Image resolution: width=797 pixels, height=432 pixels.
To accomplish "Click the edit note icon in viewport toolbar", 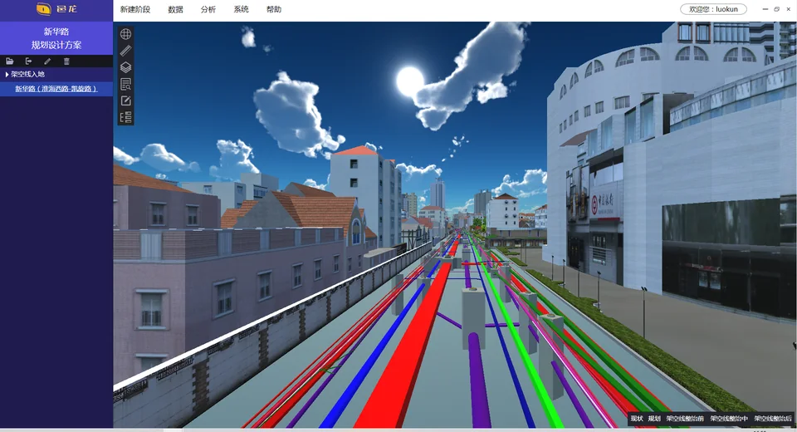I will [125, 101].
